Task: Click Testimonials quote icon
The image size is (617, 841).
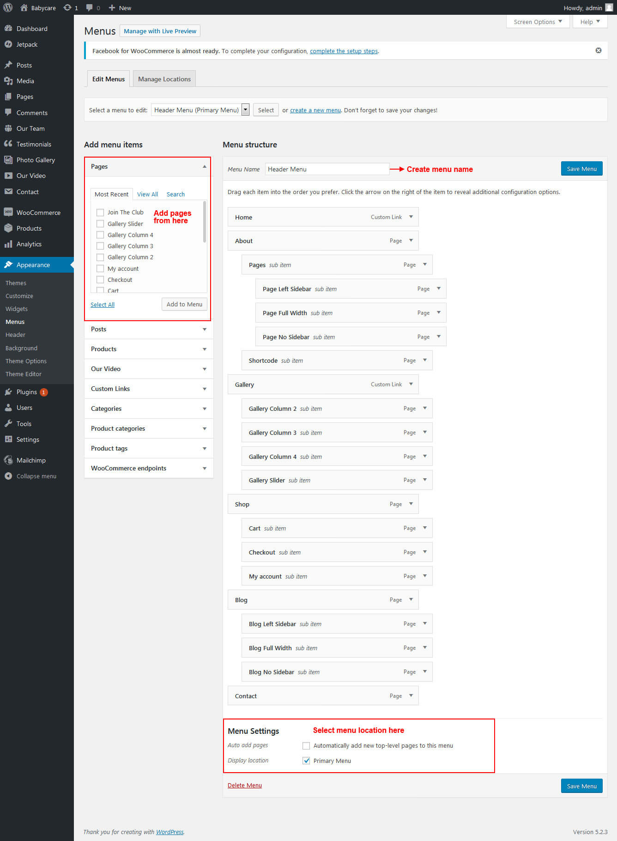Action: click(8, 144)
